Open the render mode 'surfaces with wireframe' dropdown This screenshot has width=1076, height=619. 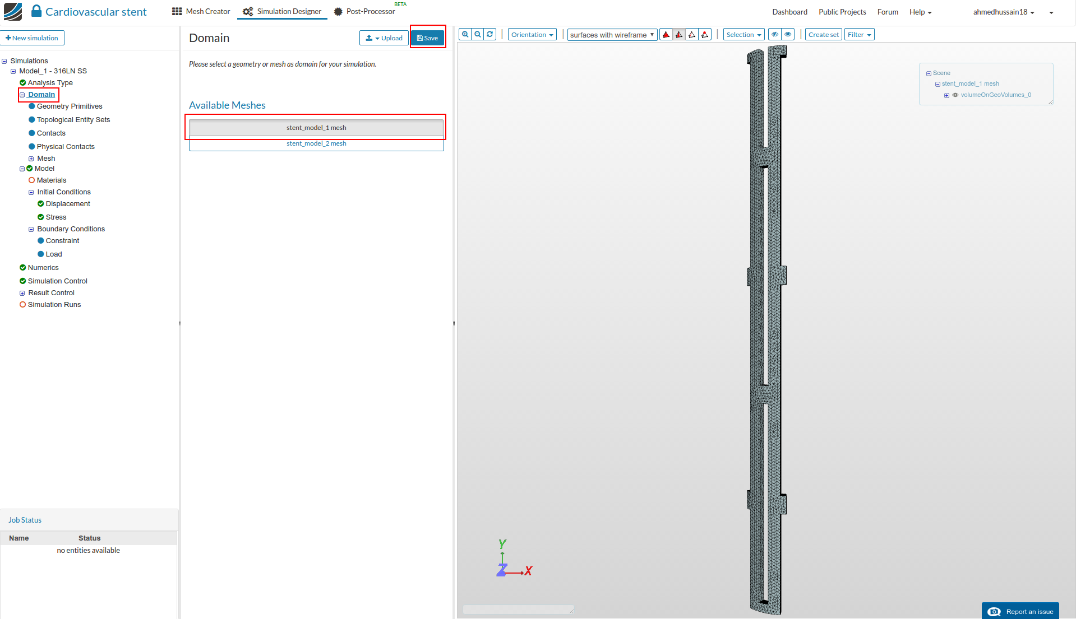coord(612,35)
